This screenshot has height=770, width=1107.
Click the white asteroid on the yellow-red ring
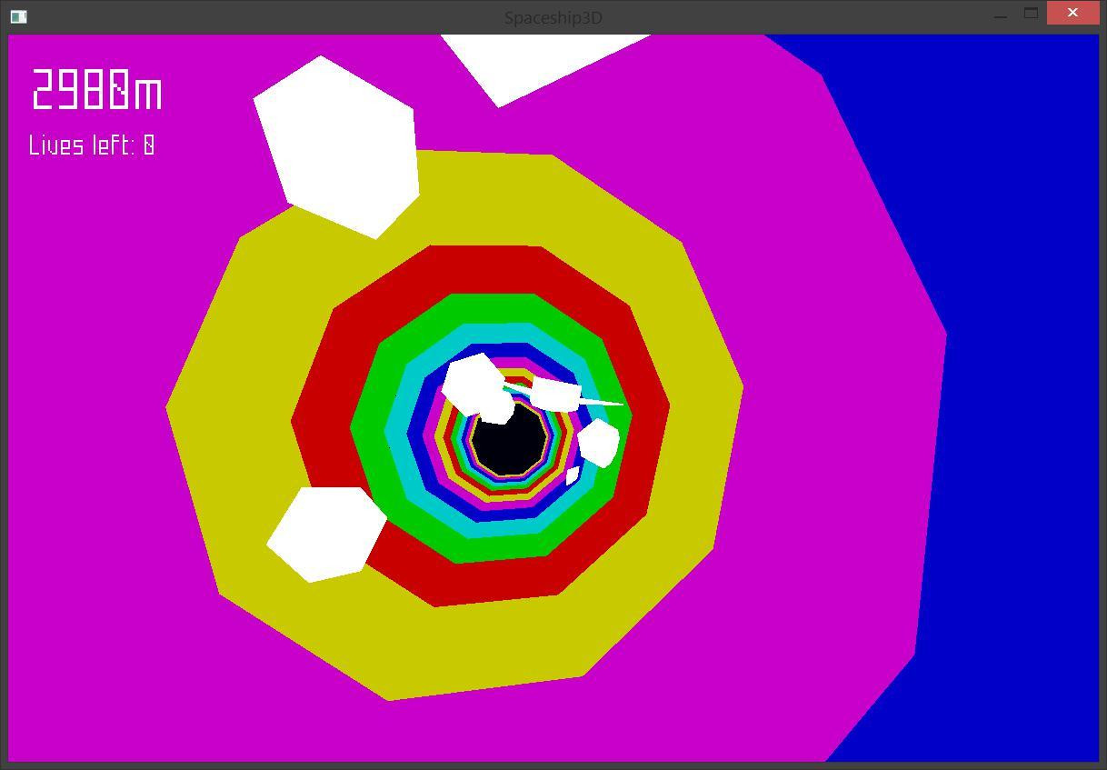(326, 534)
